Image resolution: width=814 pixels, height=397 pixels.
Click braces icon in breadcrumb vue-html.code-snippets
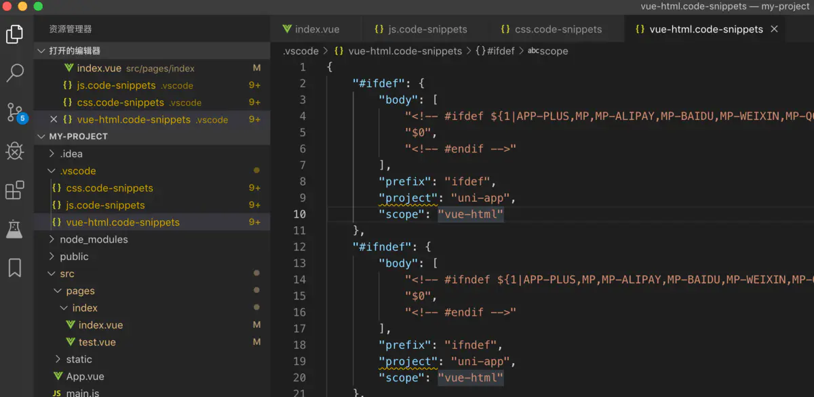339,51
